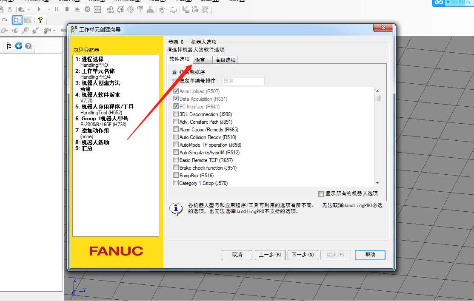Viewport: 474px width, 301px height.
Task: Click the Abort eject-shaped toolbar icon
Action: click(x=77, y=9)
